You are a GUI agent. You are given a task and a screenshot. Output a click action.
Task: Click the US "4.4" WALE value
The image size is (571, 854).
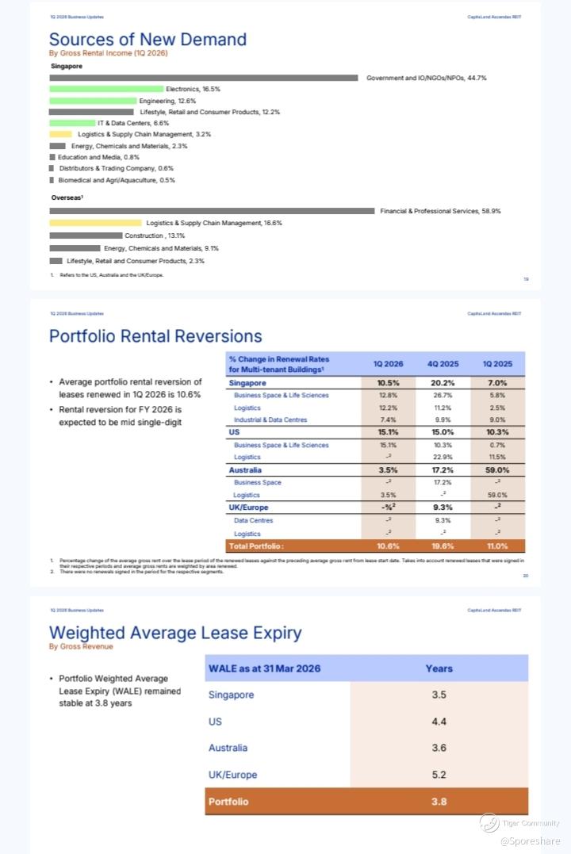[x=439, y=722]
